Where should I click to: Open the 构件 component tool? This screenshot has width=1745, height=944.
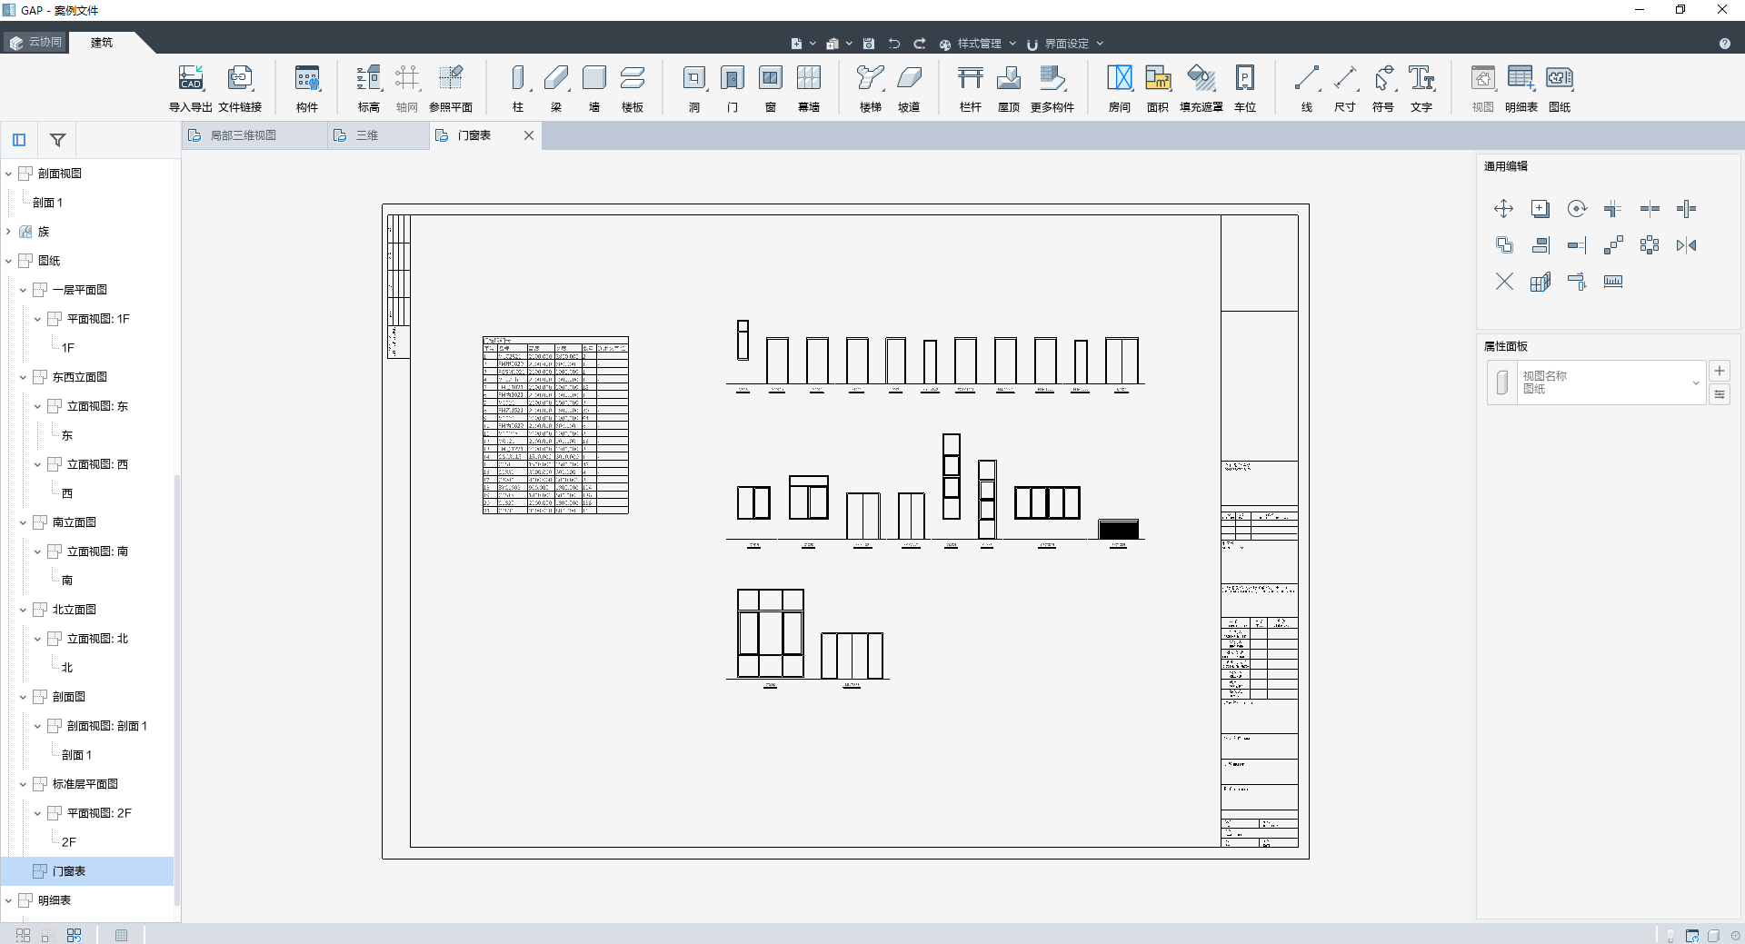307,88
